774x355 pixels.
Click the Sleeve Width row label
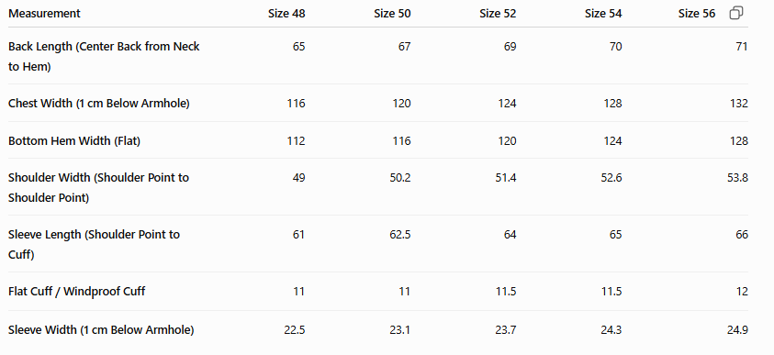[x=101, y=330]
